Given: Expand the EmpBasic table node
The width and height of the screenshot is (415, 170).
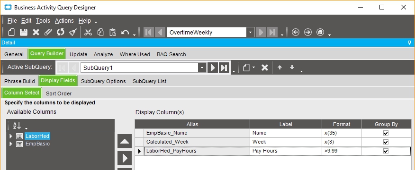Looking at the screenshot, I should click(x=11, y=144).
